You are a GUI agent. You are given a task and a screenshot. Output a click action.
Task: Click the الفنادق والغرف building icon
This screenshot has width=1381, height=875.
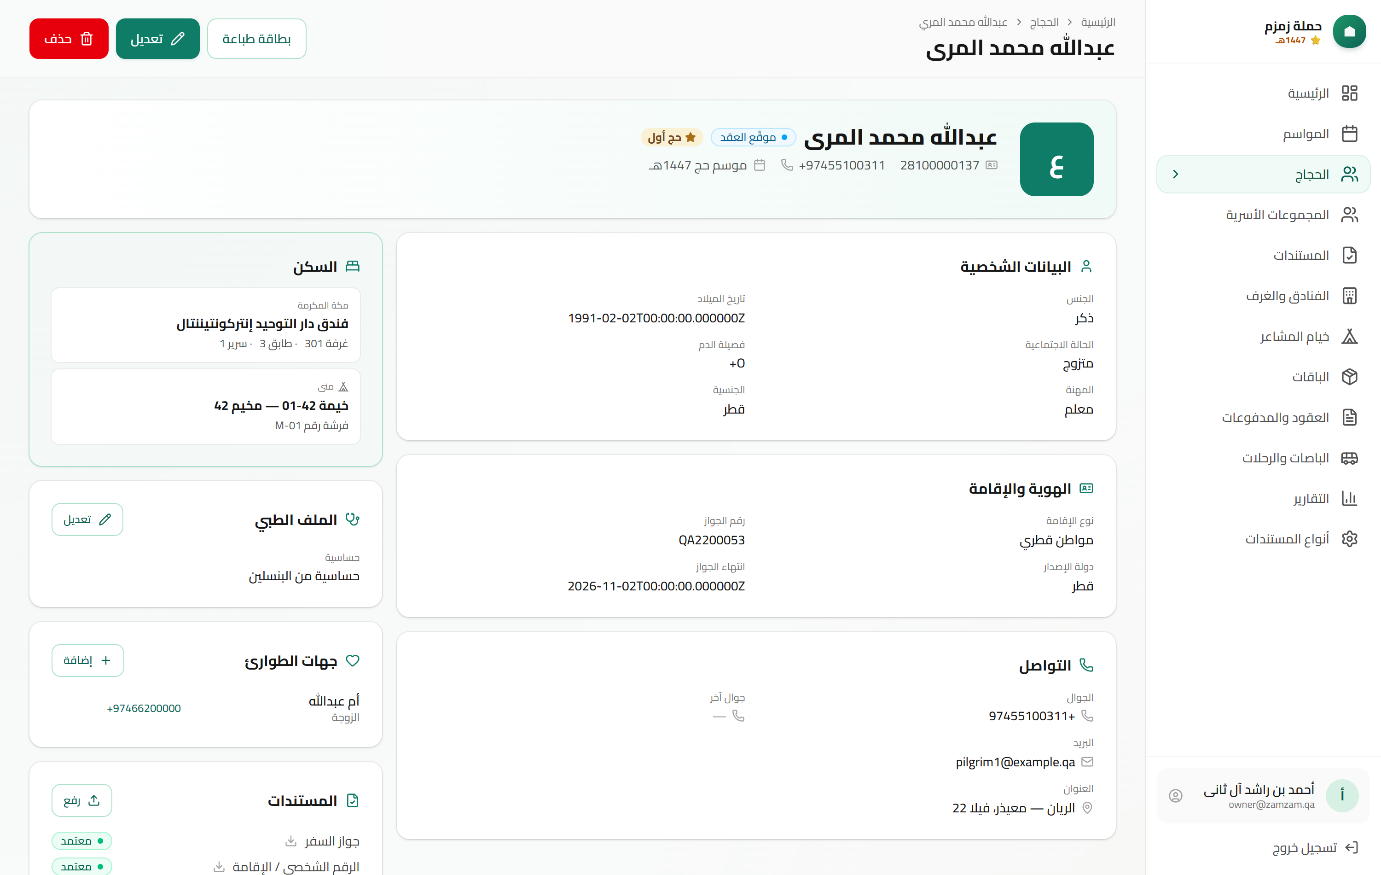(1349, 296)
